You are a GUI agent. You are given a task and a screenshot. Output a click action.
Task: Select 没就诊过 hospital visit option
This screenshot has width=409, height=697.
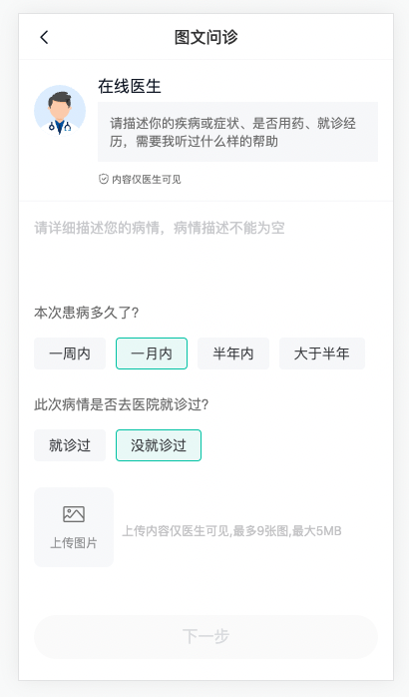(159, 445)
